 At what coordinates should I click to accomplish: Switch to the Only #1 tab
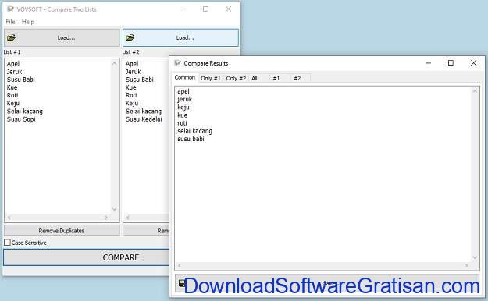point(211,78)
